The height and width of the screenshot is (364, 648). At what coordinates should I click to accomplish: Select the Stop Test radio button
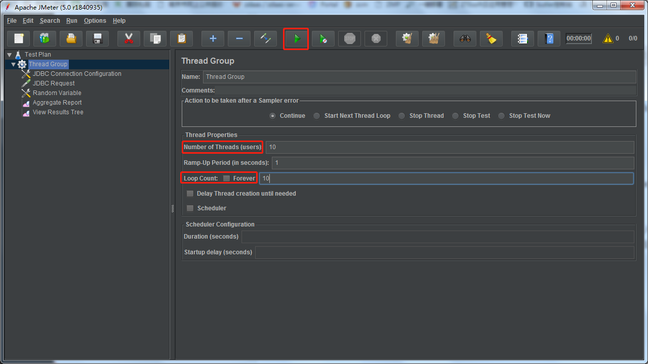[455, 116]
